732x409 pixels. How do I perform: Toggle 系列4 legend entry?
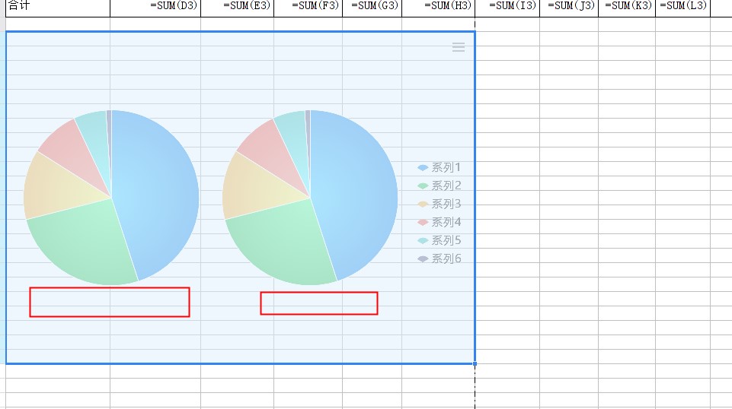click(x=440, y=222)
